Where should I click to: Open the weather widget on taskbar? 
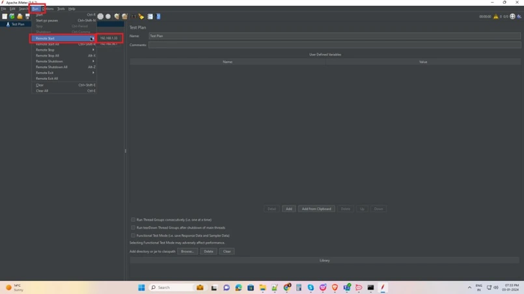(x=15, y=287)
